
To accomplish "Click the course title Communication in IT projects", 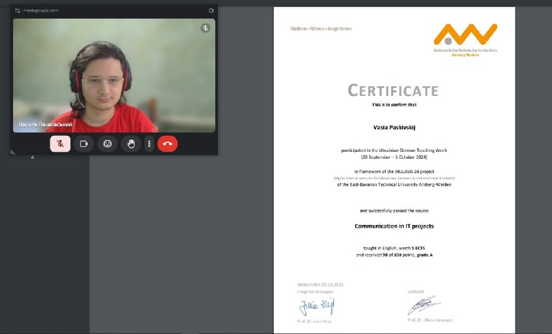I will [394, 226].
